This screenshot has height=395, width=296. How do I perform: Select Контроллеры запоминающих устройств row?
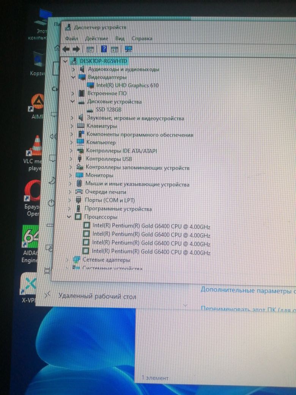coord(137,167)
